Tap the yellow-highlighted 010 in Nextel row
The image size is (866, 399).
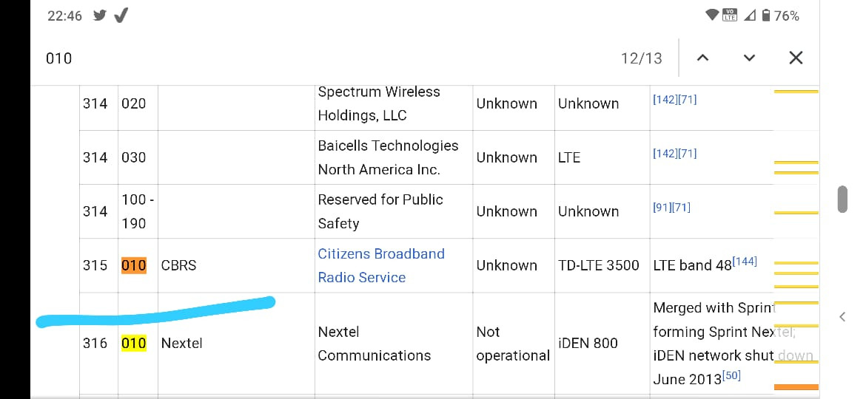[134, 343]
